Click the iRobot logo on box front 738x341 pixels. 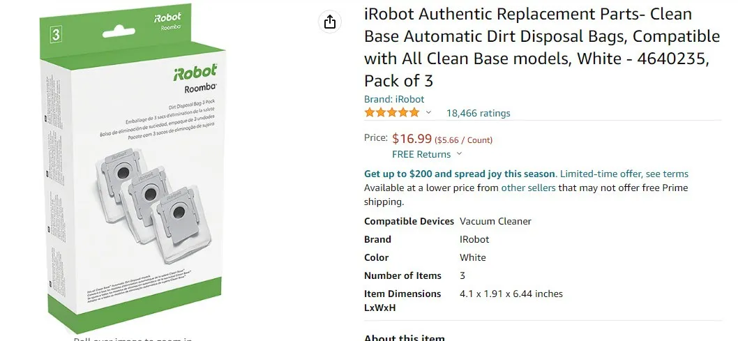(x=195, y=73)
